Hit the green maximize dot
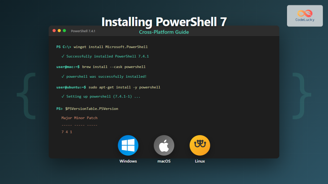The height and width of the screenshot is (184, 328). coord(65,31)
